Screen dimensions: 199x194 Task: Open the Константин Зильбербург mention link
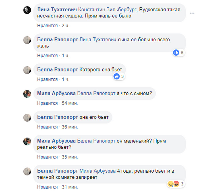click(x=107, y=9)
